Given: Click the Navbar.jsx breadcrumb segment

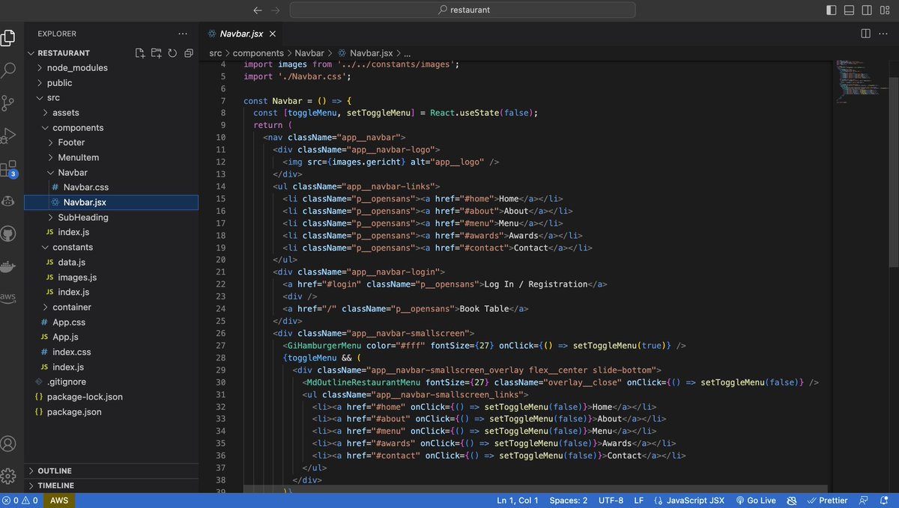Looking at the screenshot, I should (x=365, y=53).
